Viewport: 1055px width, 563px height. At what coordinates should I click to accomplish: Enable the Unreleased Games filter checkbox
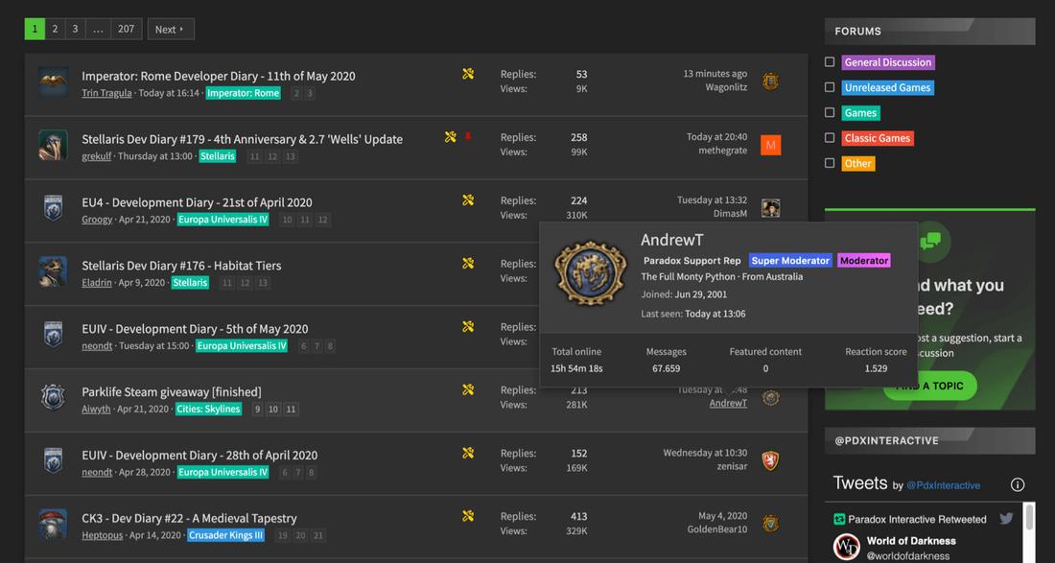click(831, 87)
